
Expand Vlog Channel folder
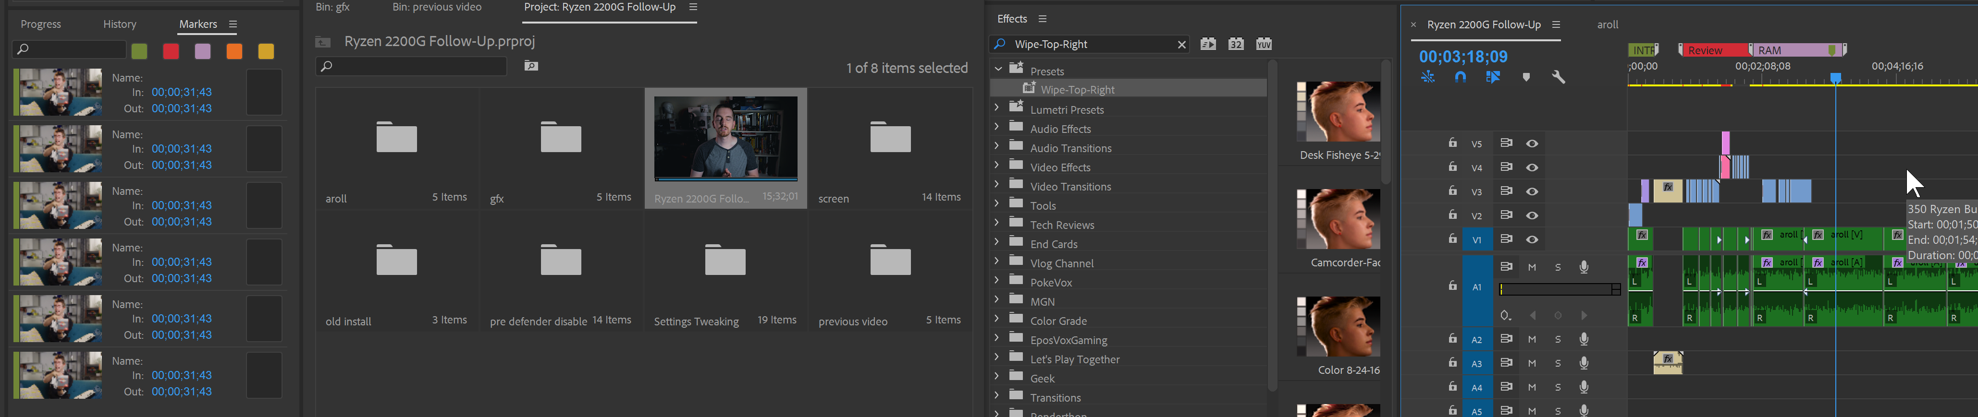[996, 261]
